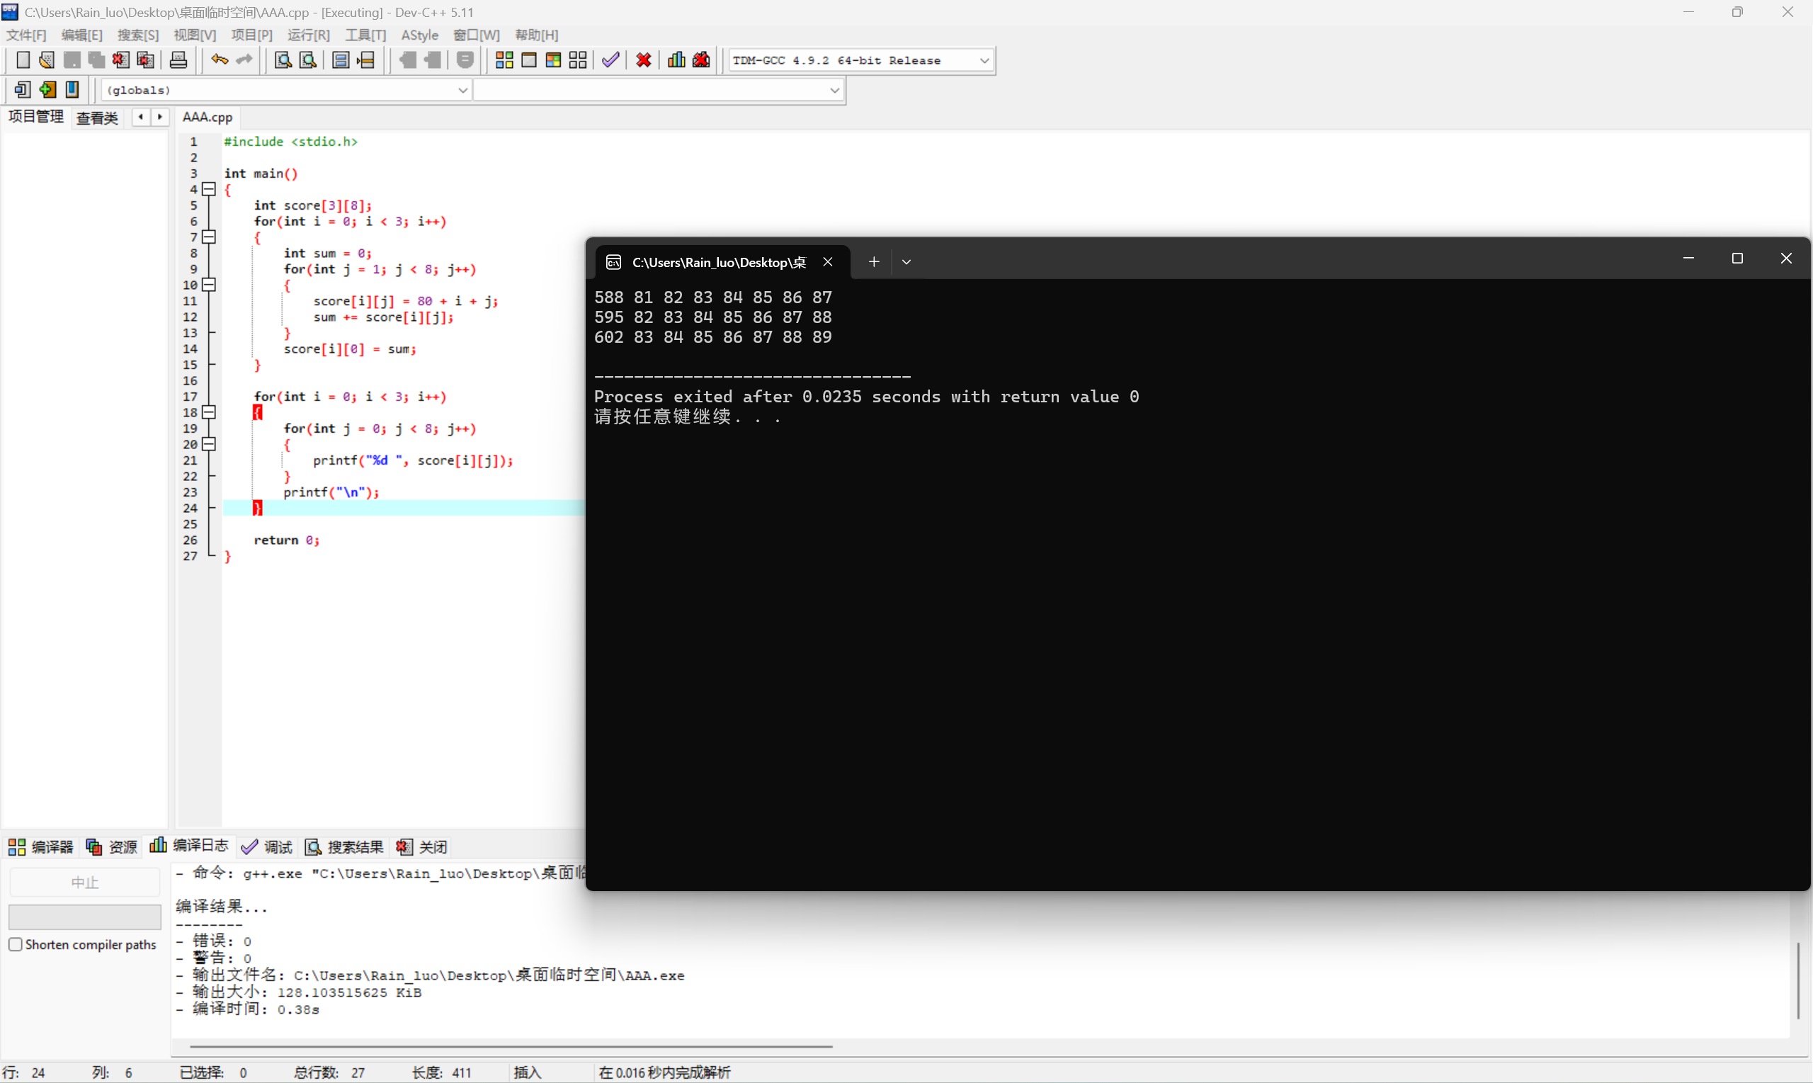The width and height of the screenshot is (1813, 1083).
Task: Open the terminal tab dropdown chevron
Action: [906, 262]
